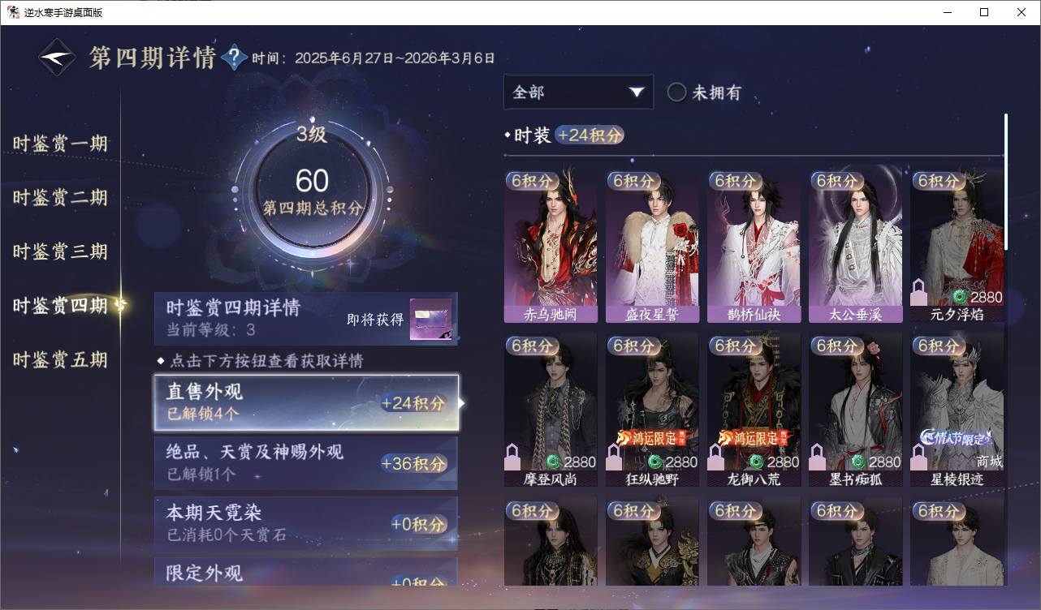Click the back arrow icon beside 第四期详情
1041x610 pixels.
click(x=58, y=58)
